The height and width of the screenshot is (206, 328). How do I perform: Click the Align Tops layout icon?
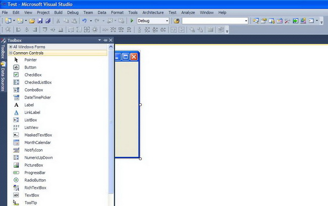pos(45,30)
